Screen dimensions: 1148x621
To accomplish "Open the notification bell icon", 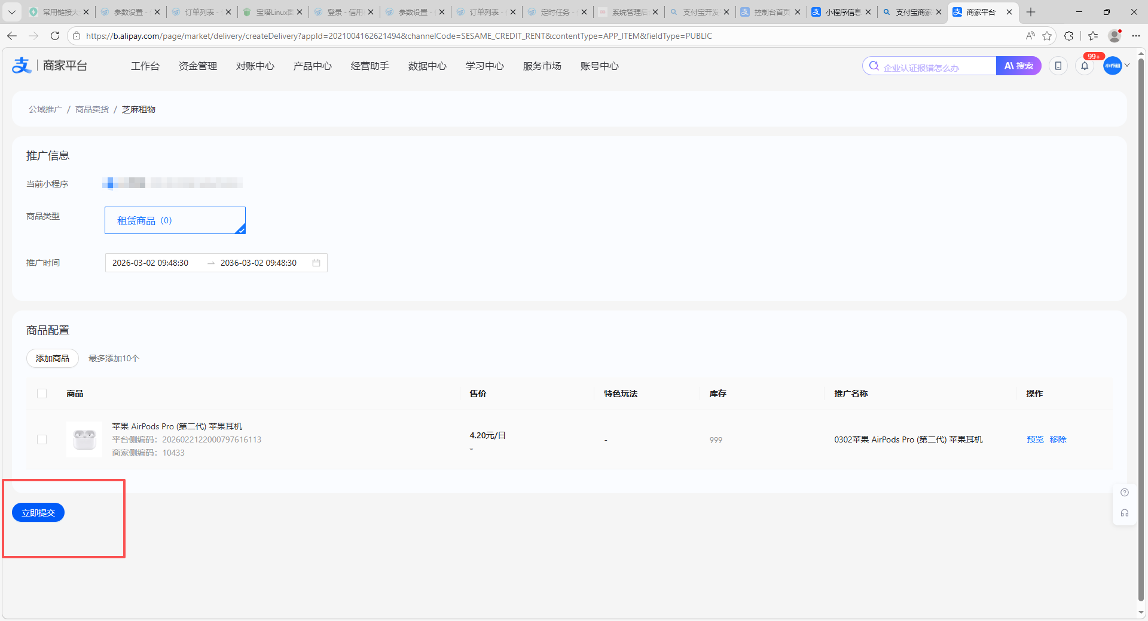I will (x=1085, y=66).
